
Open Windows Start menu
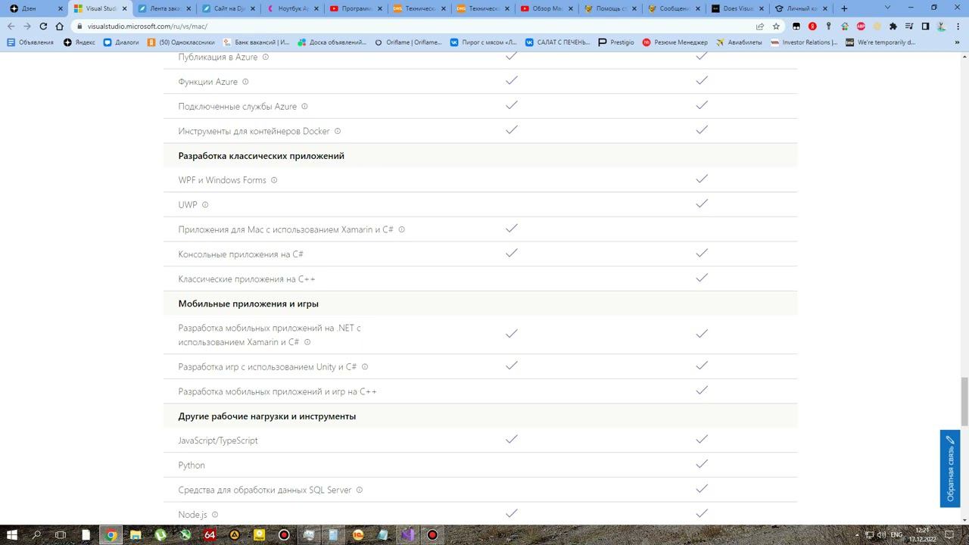pyautogui.click(x=12, y=534)
